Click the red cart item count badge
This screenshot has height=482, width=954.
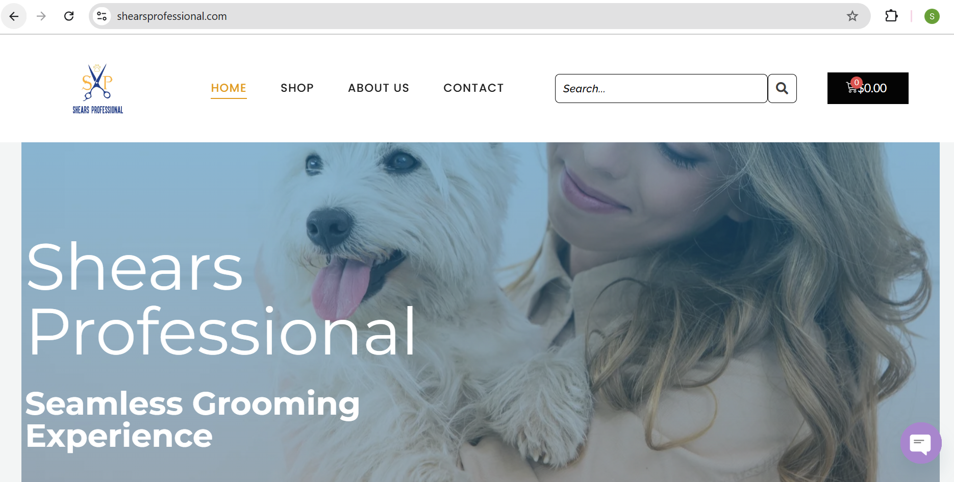857,82
